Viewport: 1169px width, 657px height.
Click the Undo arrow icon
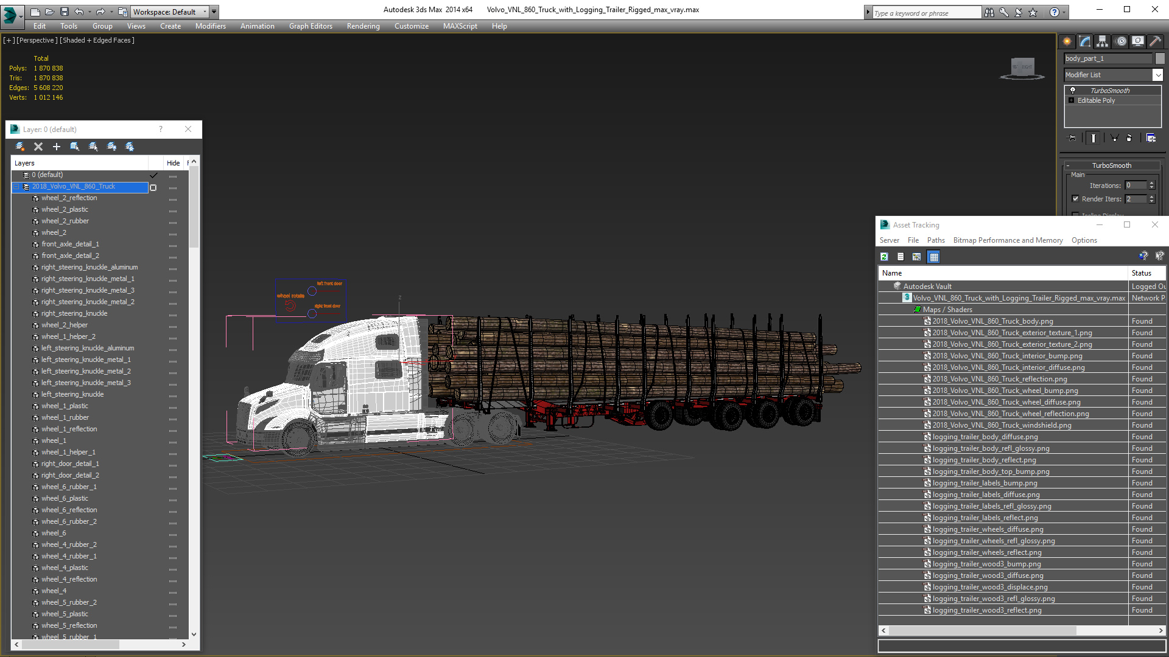point(79,12)
